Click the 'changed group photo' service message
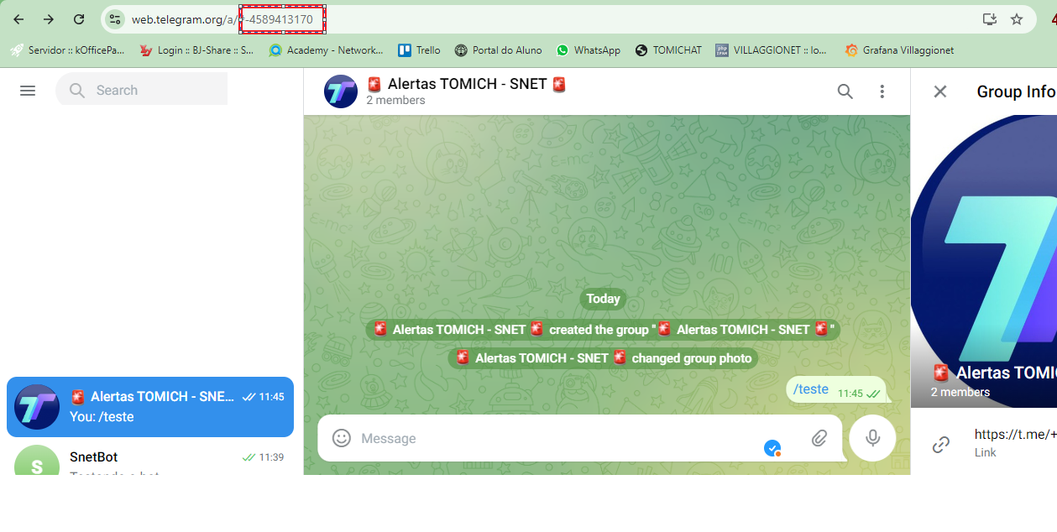 click(603, 358)
